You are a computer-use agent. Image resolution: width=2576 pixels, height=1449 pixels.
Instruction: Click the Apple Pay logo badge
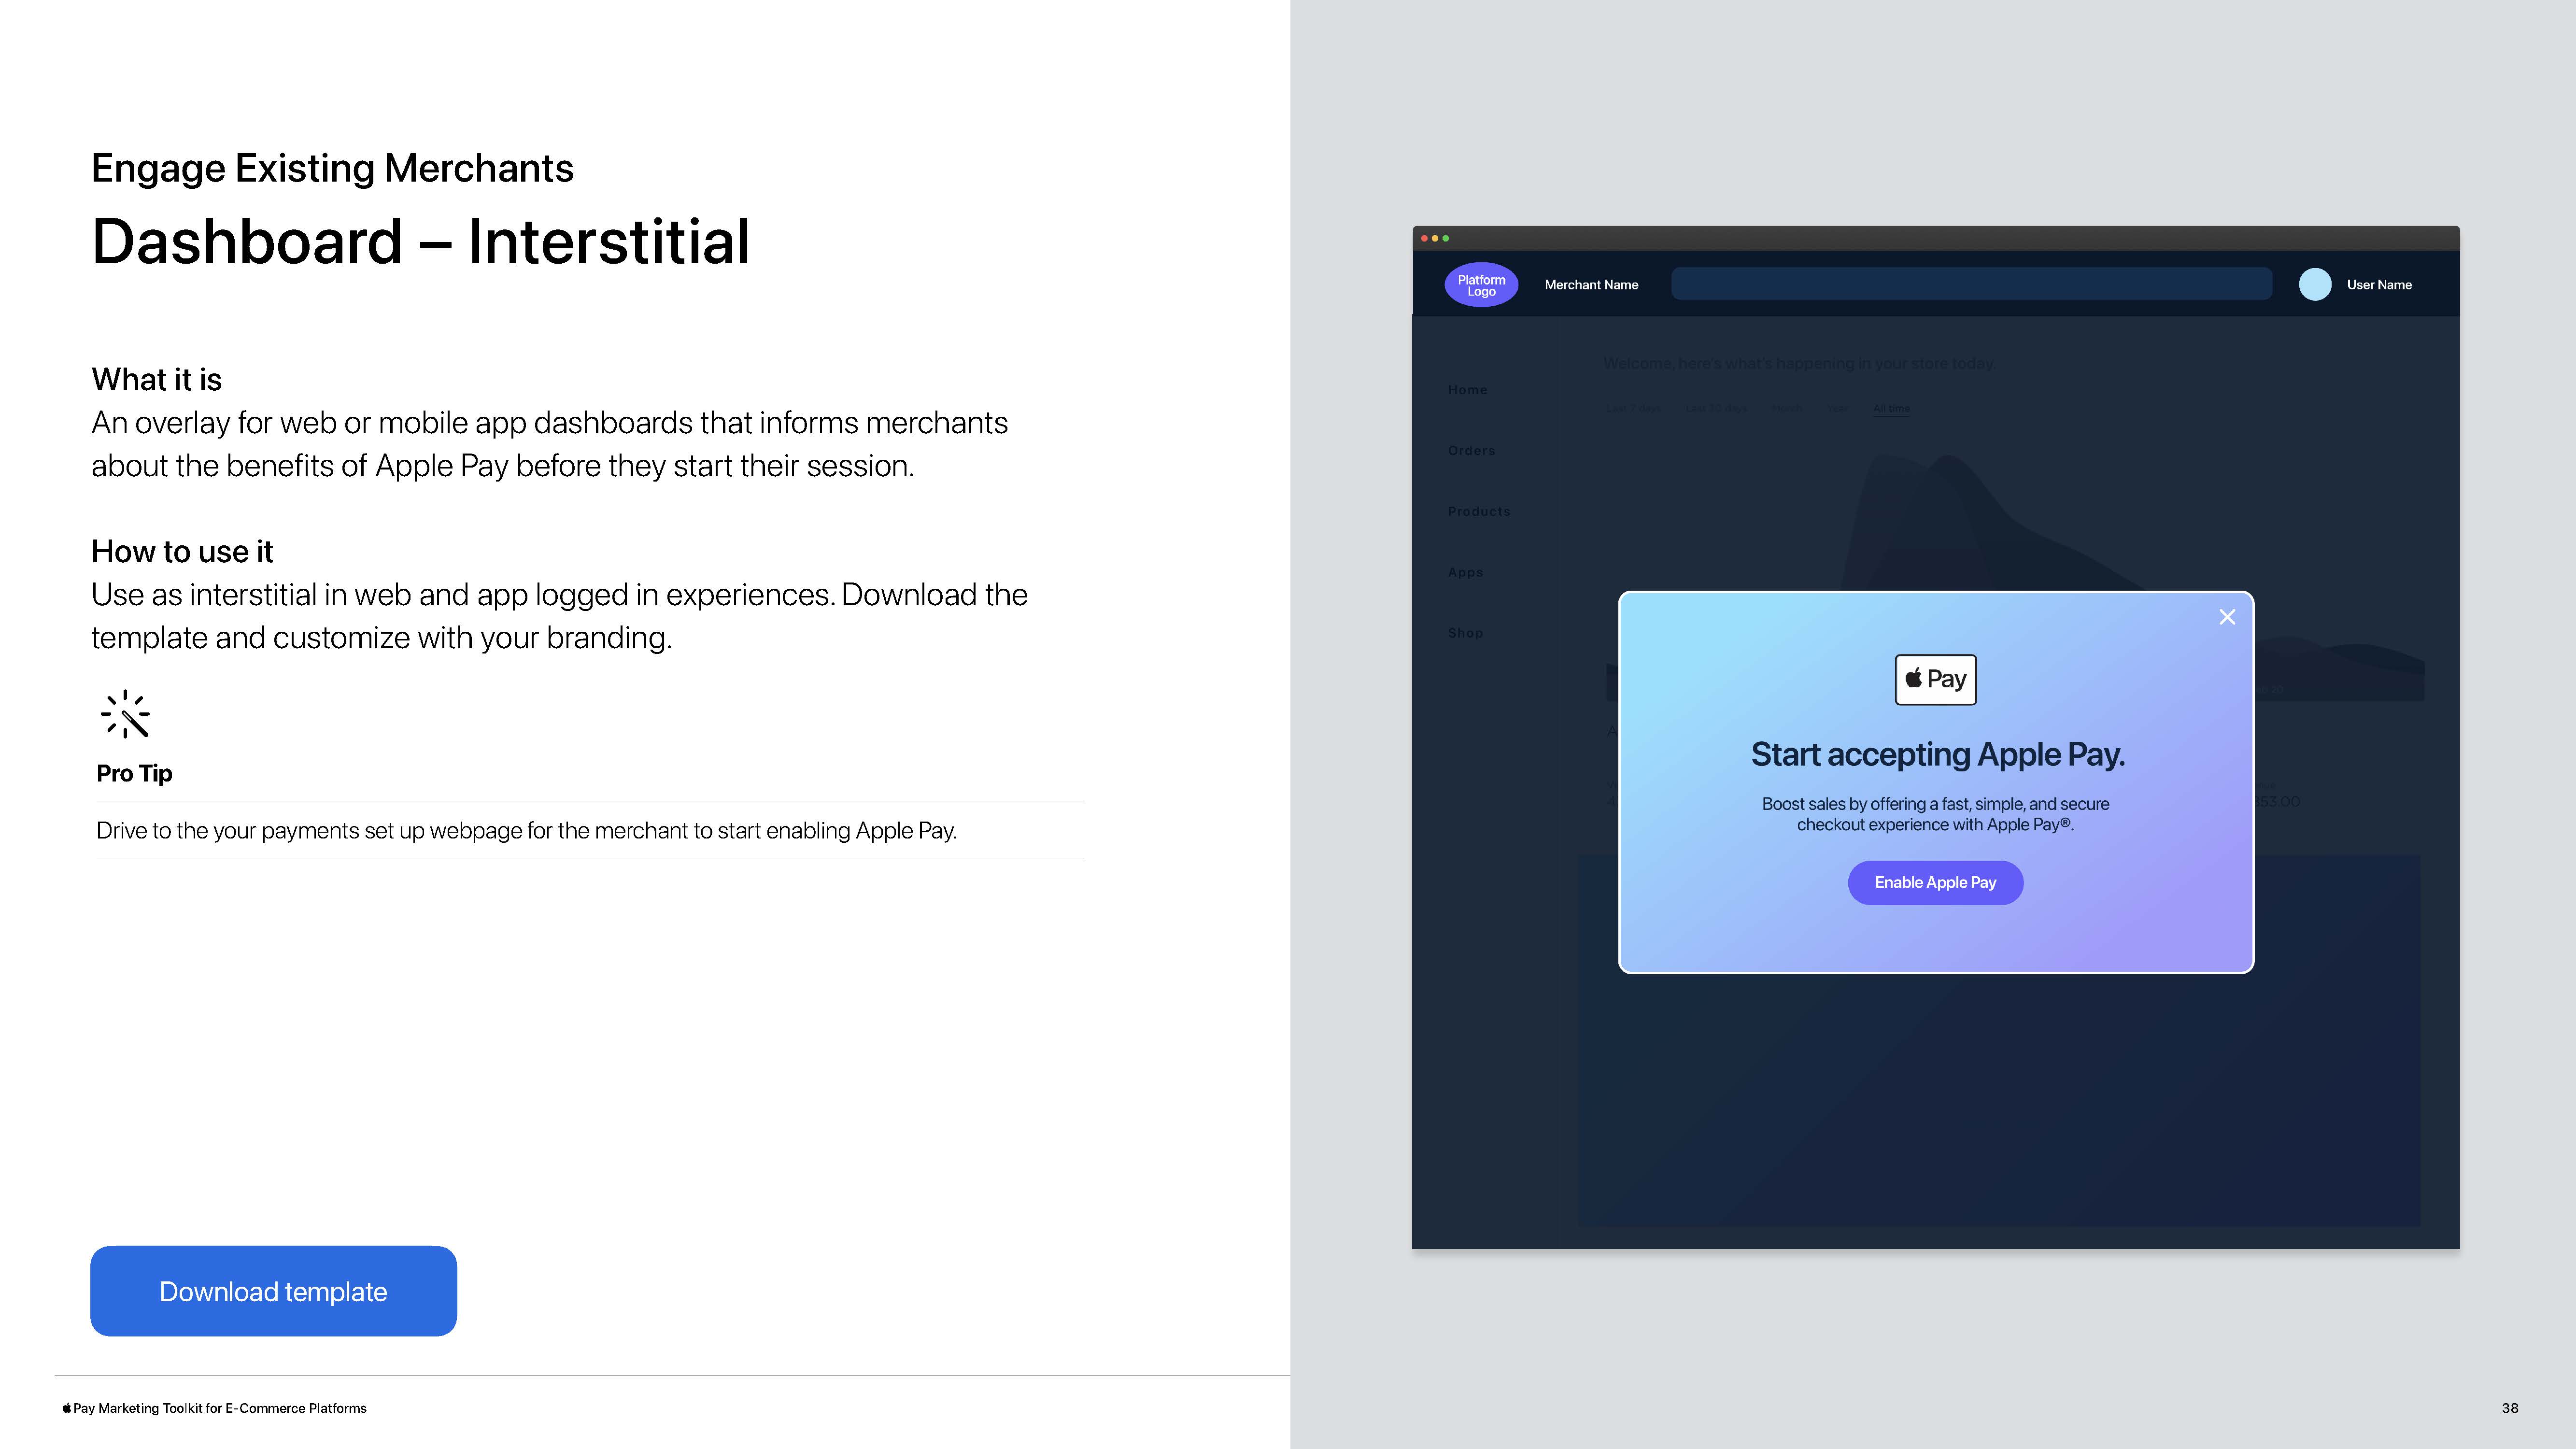[1935, 679]
